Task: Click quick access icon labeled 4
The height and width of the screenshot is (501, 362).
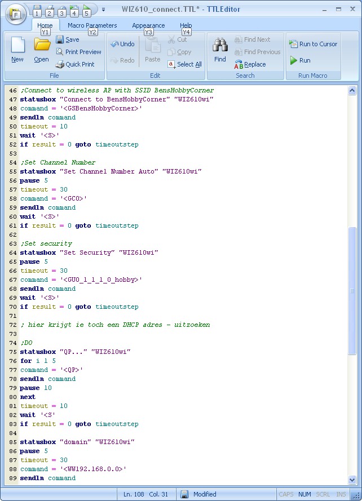Action: (x=74, y=10)
